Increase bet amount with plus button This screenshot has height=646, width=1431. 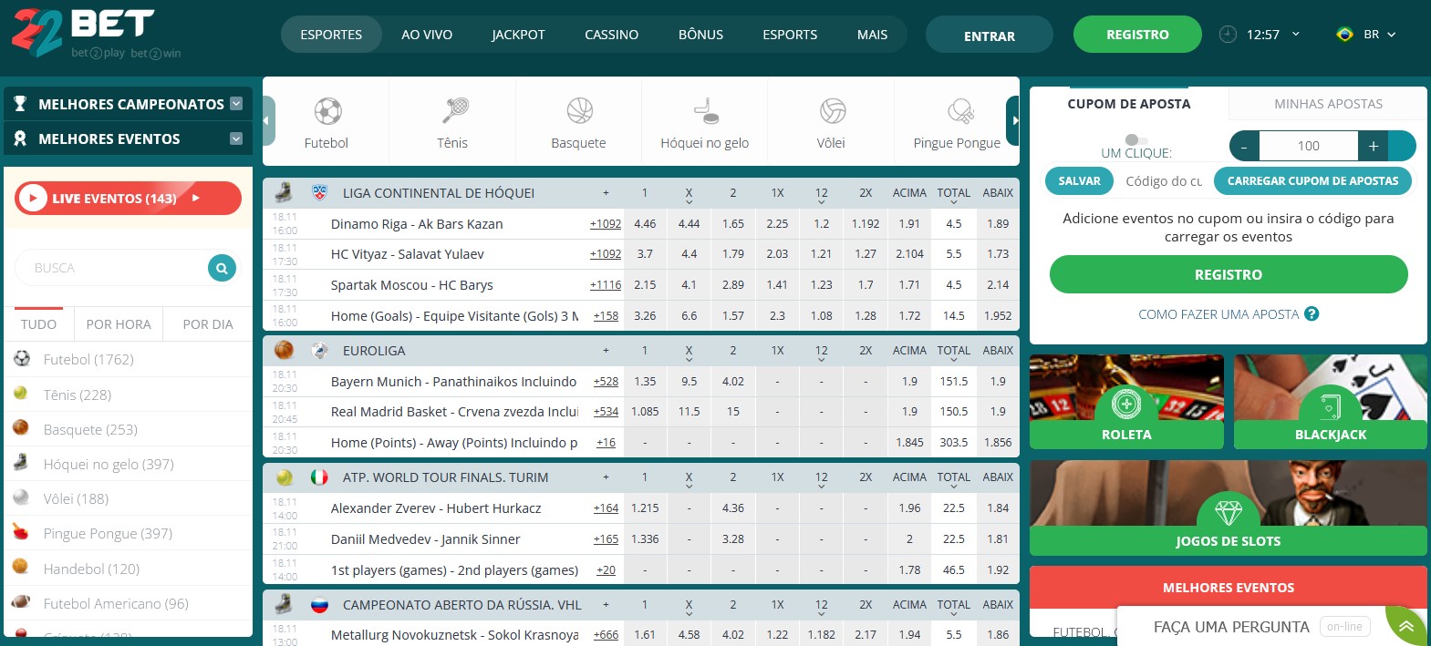(x=1373, y=146)
